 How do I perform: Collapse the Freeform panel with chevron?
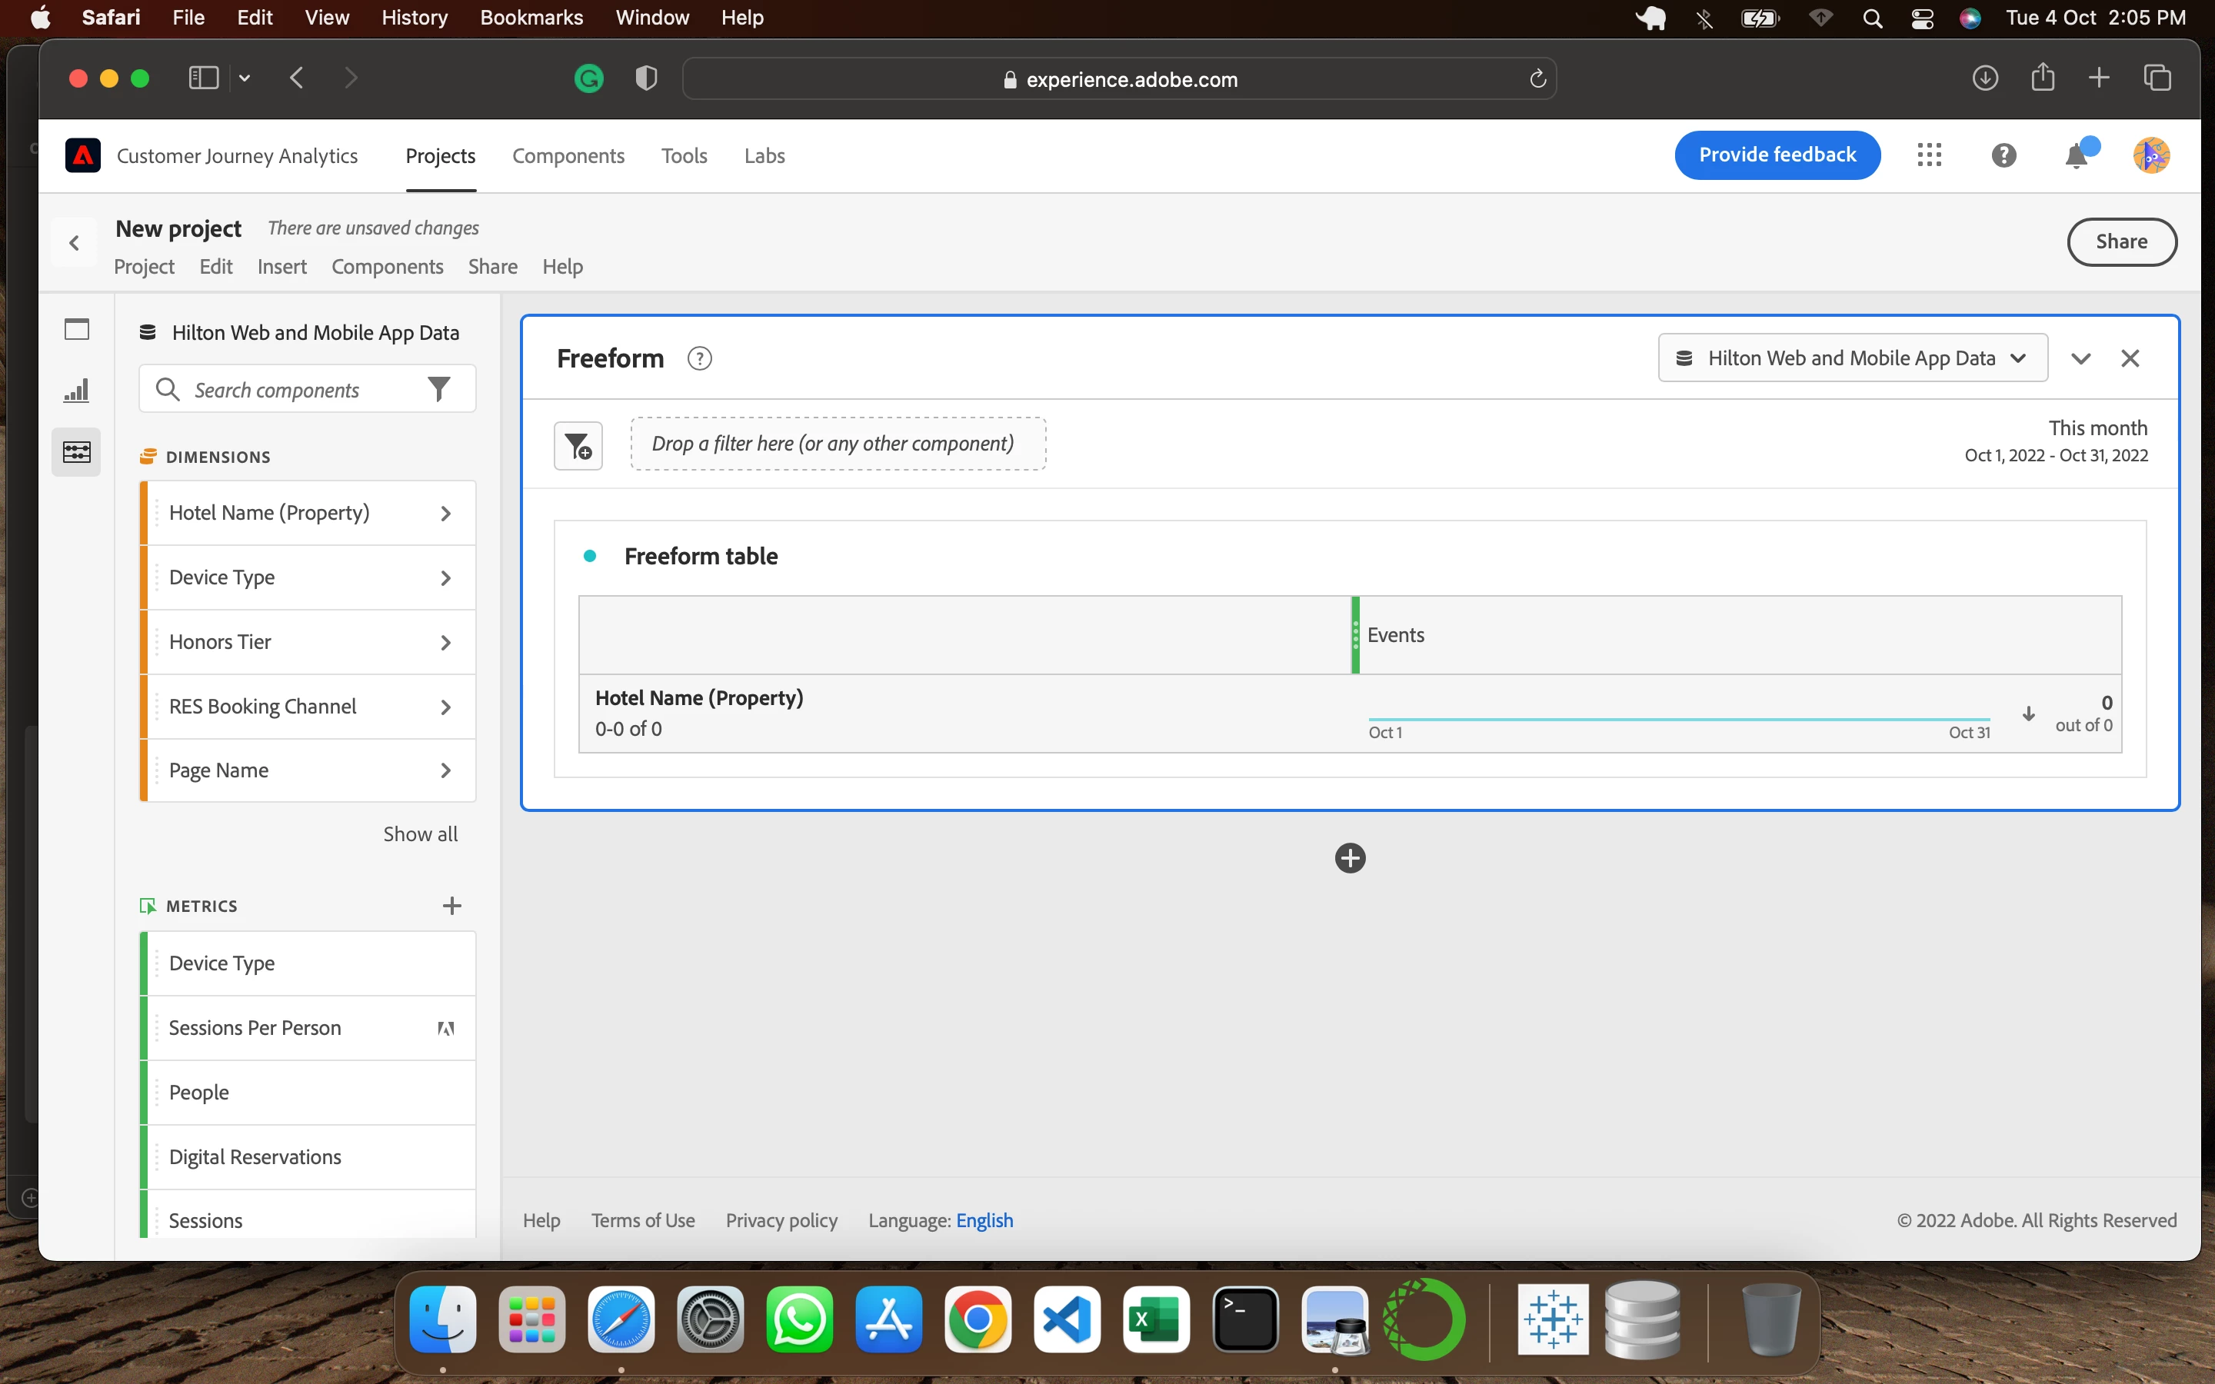point(2081,359)
